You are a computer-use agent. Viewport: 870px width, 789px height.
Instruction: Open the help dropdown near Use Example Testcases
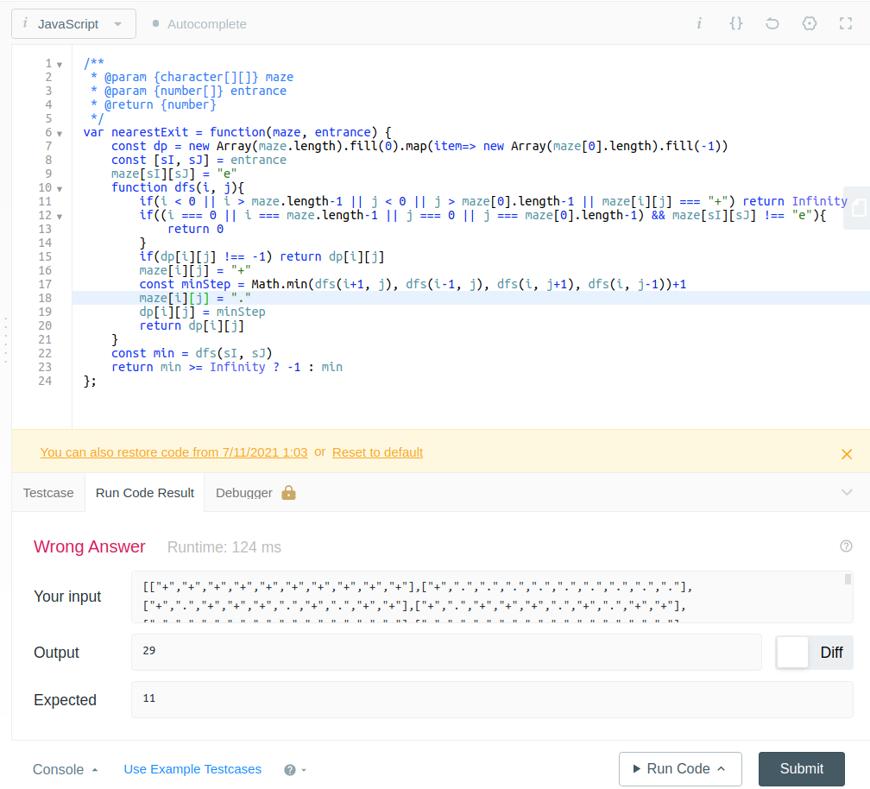coord(295,770)
